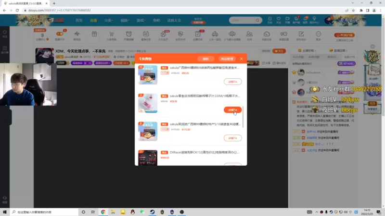Open item 9 coconut juice thumbnail
Screen dimensions: 385x216
[x=148, y=103]
